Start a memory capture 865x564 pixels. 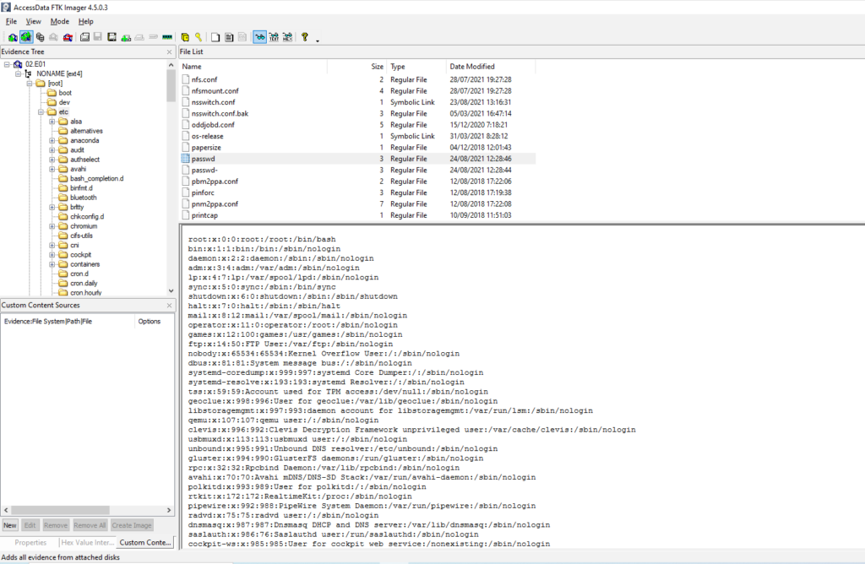pyautogui.click(x=167, y=37)
